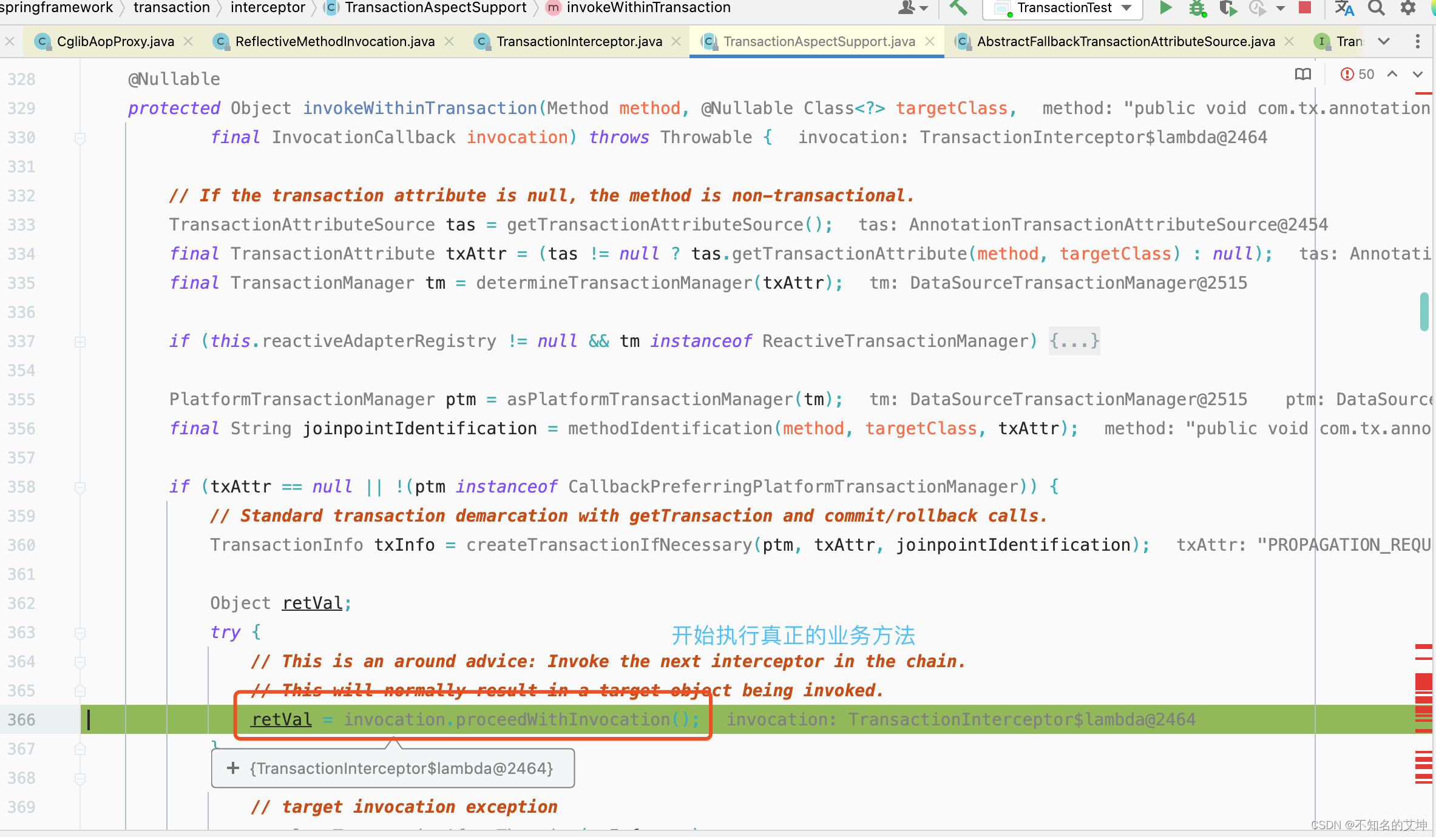The image size is (1436, 837).
Task: Toggle reader mode book icon
Action: click(1302, 75)
